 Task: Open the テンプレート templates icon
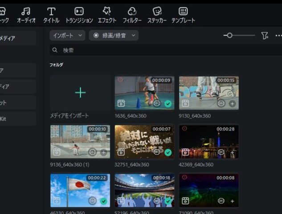[183, 15]
